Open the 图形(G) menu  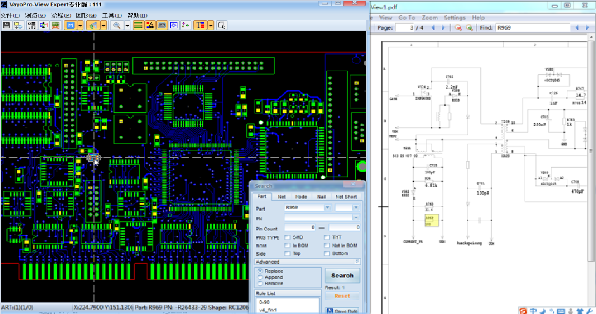point(86,16)
